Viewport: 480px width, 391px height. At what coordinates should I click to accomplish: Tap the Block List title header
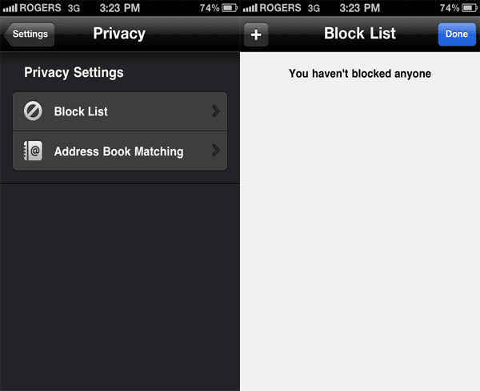pos(360,33)
